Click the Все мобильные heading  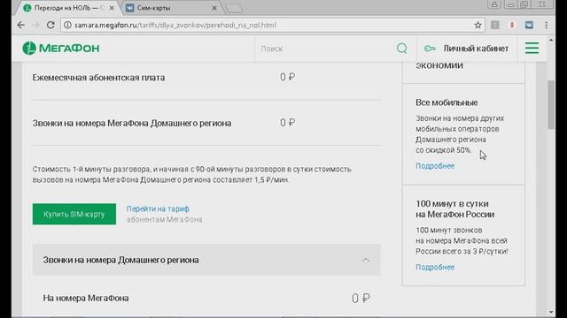click(x=447, y=102)
